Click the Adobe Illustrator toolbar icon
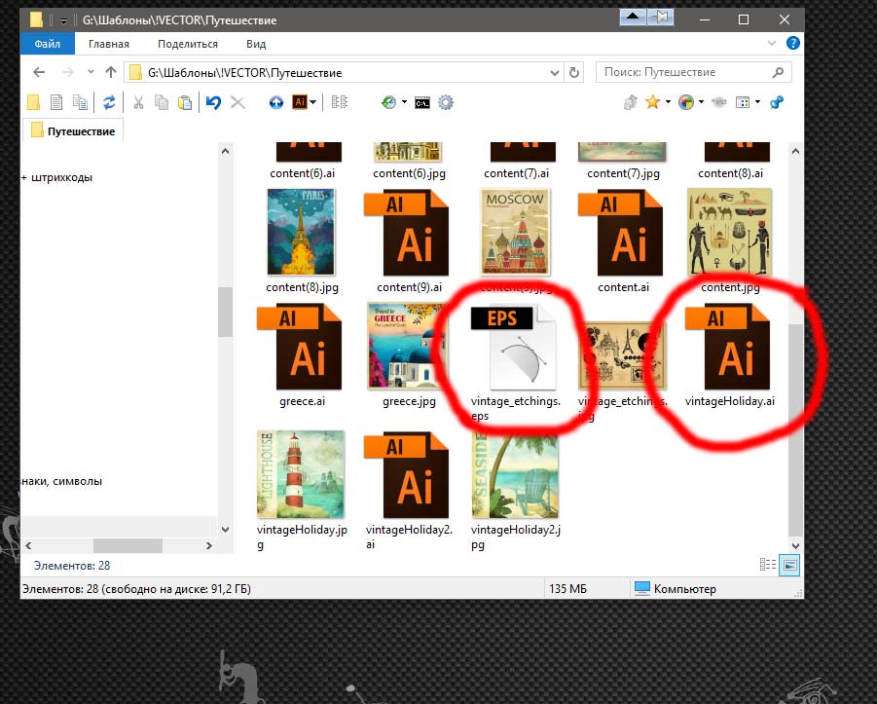Image resolution: width=877 pixels, height=704 pixels. [300, 102]
